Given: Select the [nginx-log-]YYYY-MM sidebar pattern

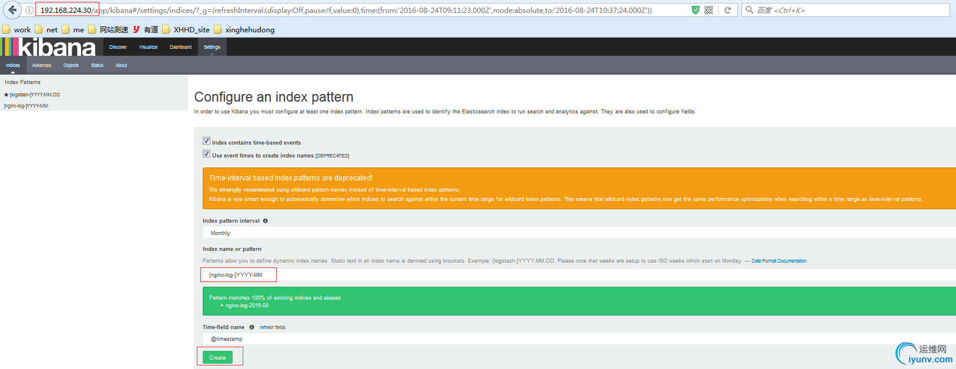Looking at the screenshot, I should [26, 106].
